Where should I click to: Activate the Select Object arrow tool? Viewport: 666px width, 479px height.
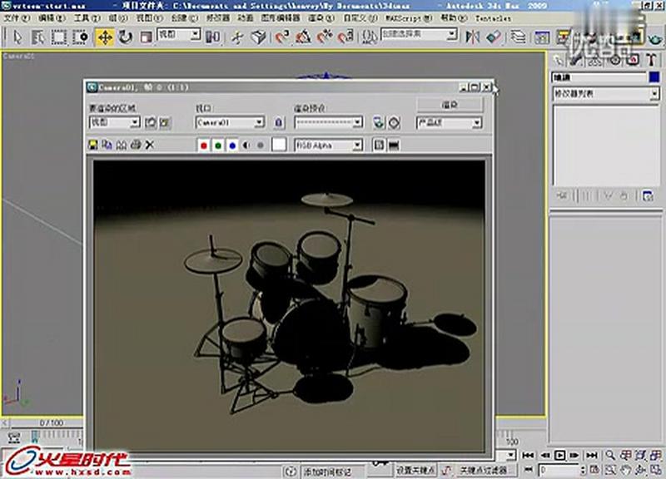click(18, 35)
